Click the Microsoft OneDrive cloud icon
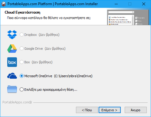 12,76
